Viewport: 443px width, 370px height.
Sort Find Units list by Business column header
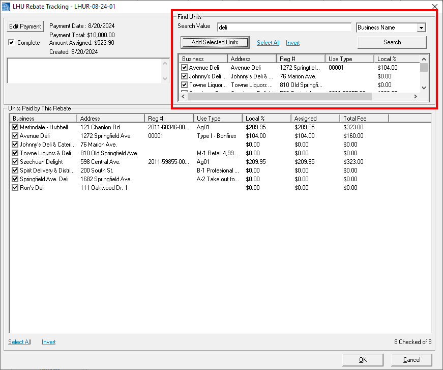point(203,59)
